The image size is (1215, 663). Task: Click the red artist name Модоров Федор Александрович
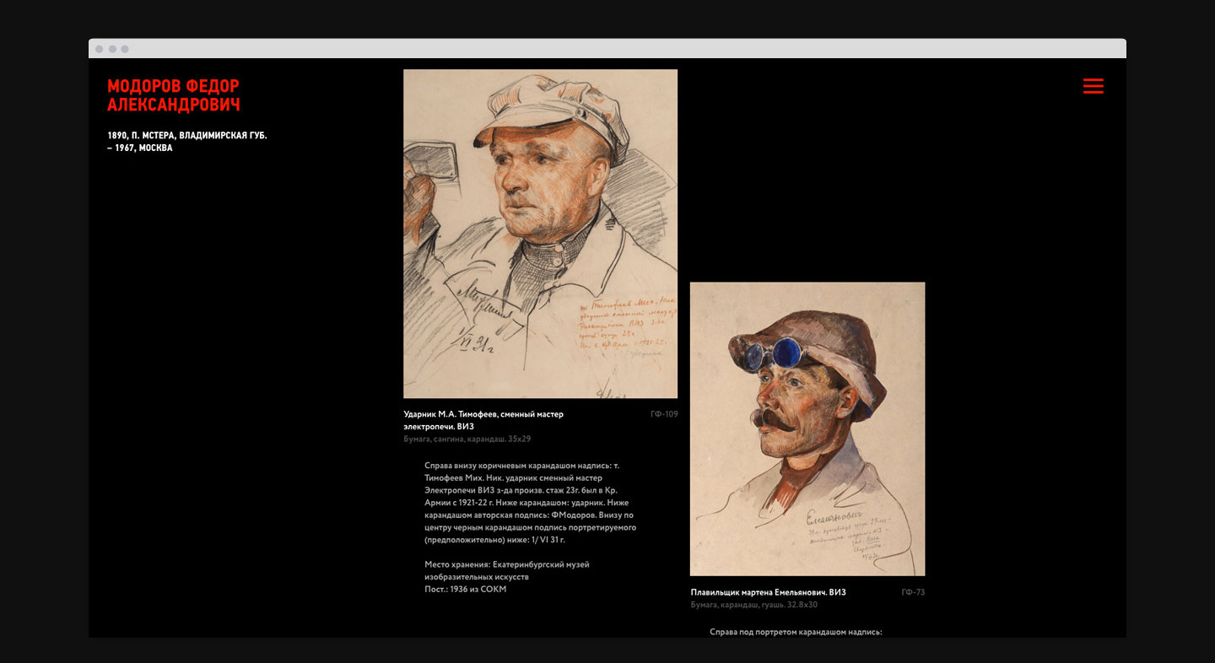pos(174,95)
